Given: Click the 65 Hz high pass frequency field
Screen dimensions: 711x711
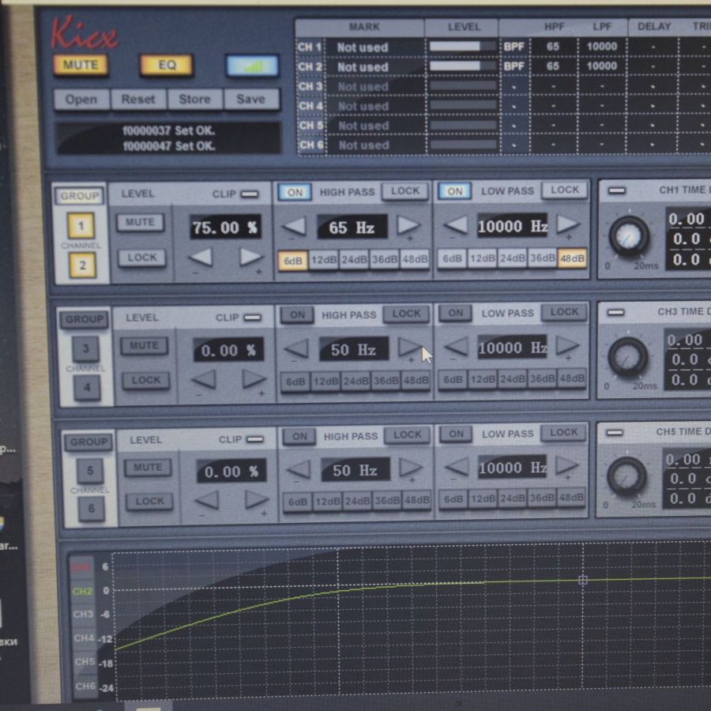Looking at the screenshot, I should click(352, 228).
